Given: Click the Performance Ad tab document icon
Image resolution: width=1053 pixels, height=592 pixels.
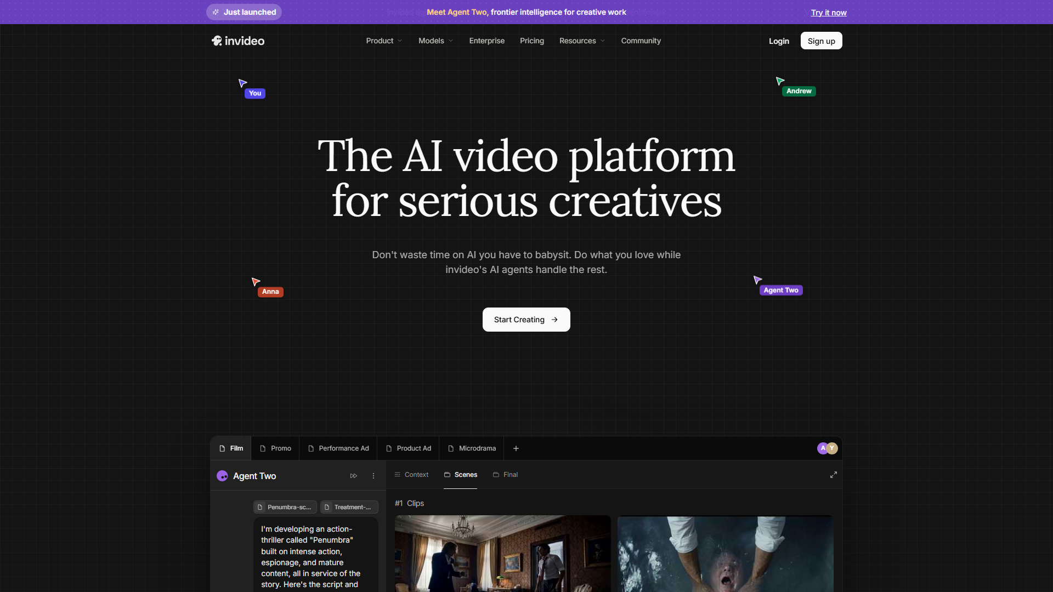Looking at the screenshot, I should coord(311,448).
